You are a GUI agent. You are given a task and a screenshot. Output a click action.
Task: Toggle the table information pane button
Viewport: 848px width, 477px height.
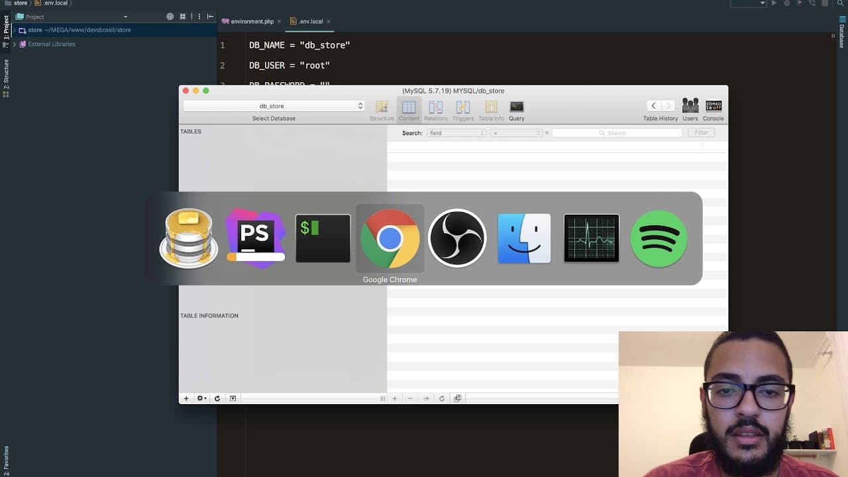tap(233, 398)
